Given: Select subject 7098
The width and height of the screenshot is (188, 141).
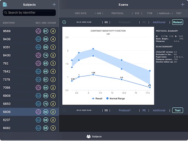Looking at the screenshot, I should (x=29, y=88).
